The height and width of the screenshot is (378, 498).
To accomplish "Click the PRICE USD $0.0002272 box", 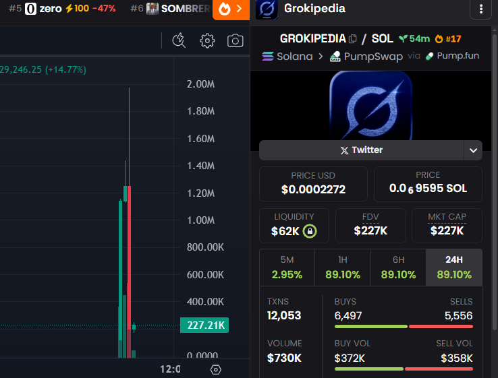I will coord(313,184).
